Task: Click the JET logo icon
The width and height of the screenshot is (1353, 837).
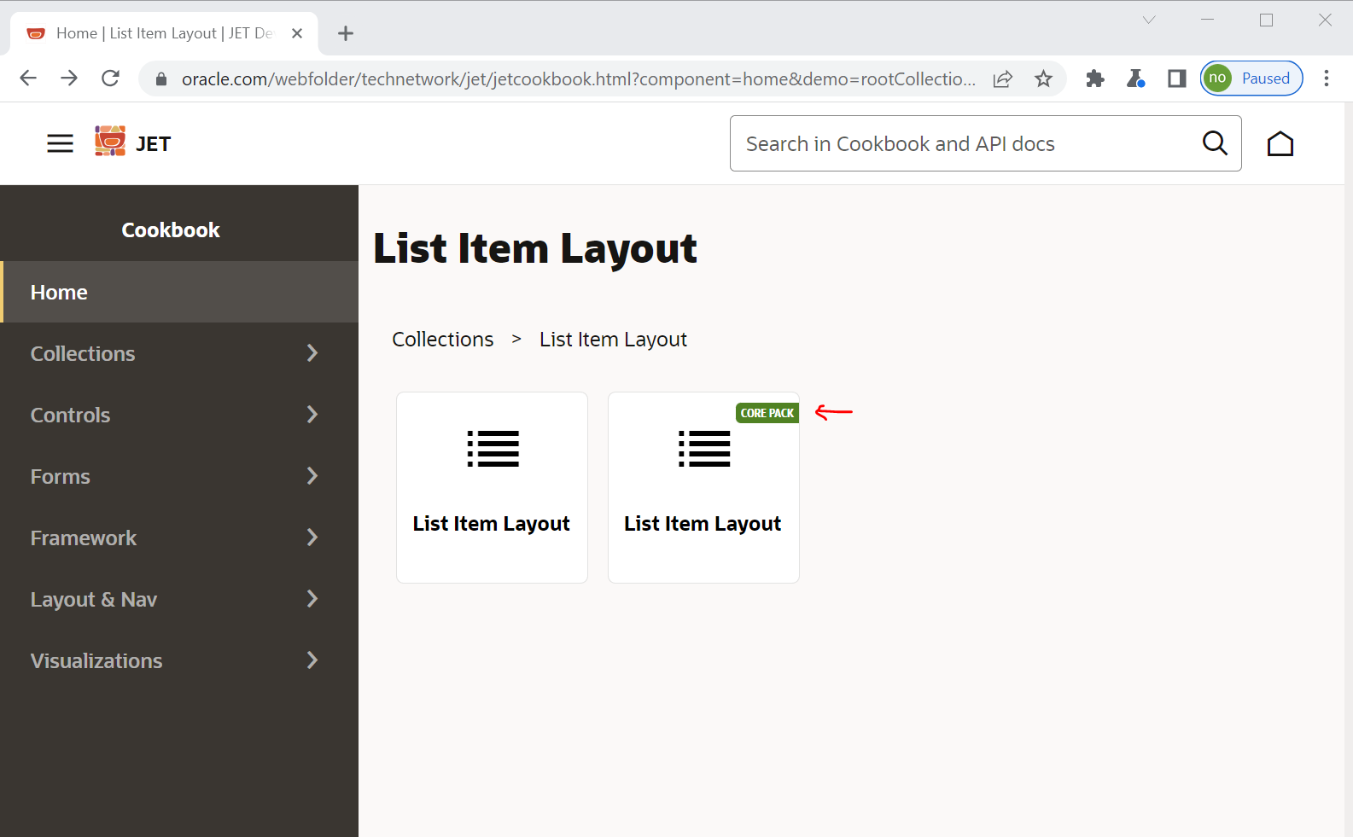Action: click(110, 142)
